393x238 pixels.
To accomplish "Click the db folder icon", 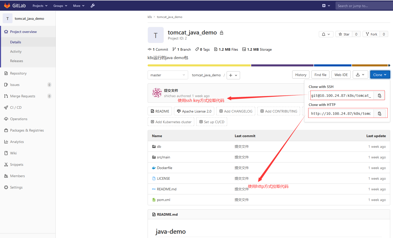I will pos(154,147).
